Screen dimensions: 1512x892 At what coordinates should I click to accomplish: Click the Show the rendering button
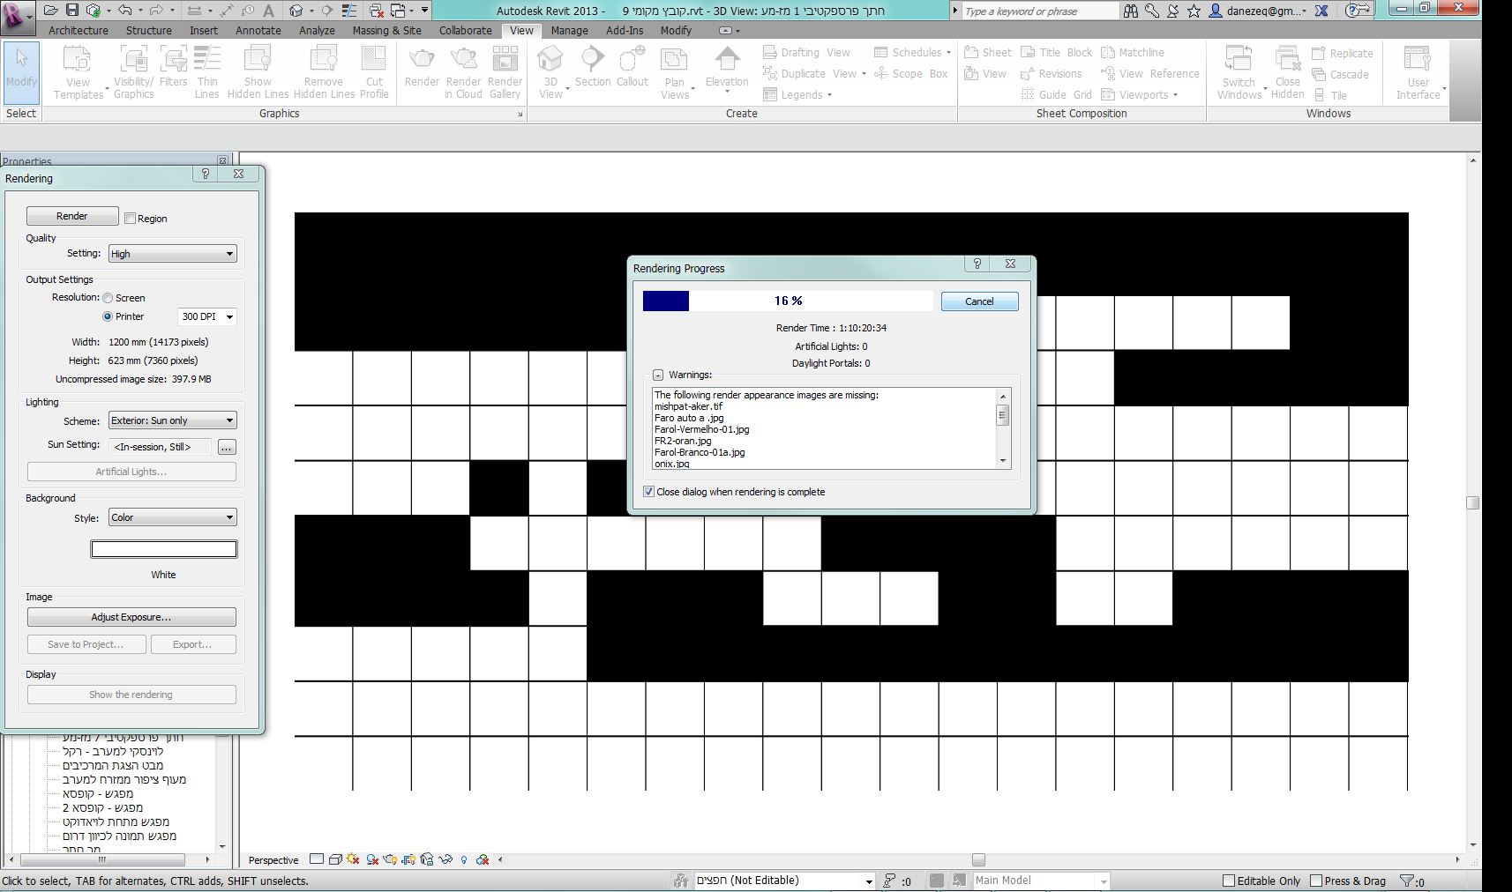[131, 695]
